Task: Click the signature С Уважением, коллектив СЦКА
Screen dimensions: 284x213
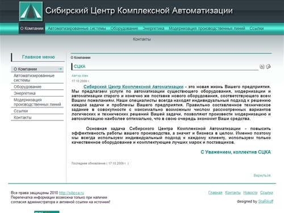Action: [236, 152]
